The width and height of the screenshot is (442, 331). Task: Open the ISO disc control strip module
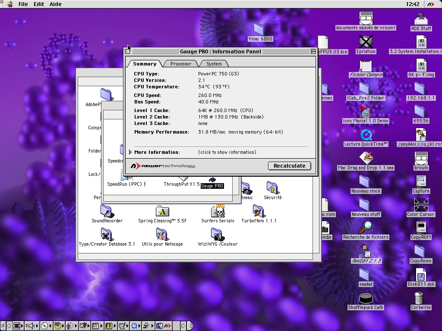[x=59, y=326]
